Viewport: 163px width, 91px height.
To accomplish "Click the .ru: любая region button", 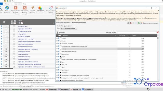I will click(x=89, y=89).
